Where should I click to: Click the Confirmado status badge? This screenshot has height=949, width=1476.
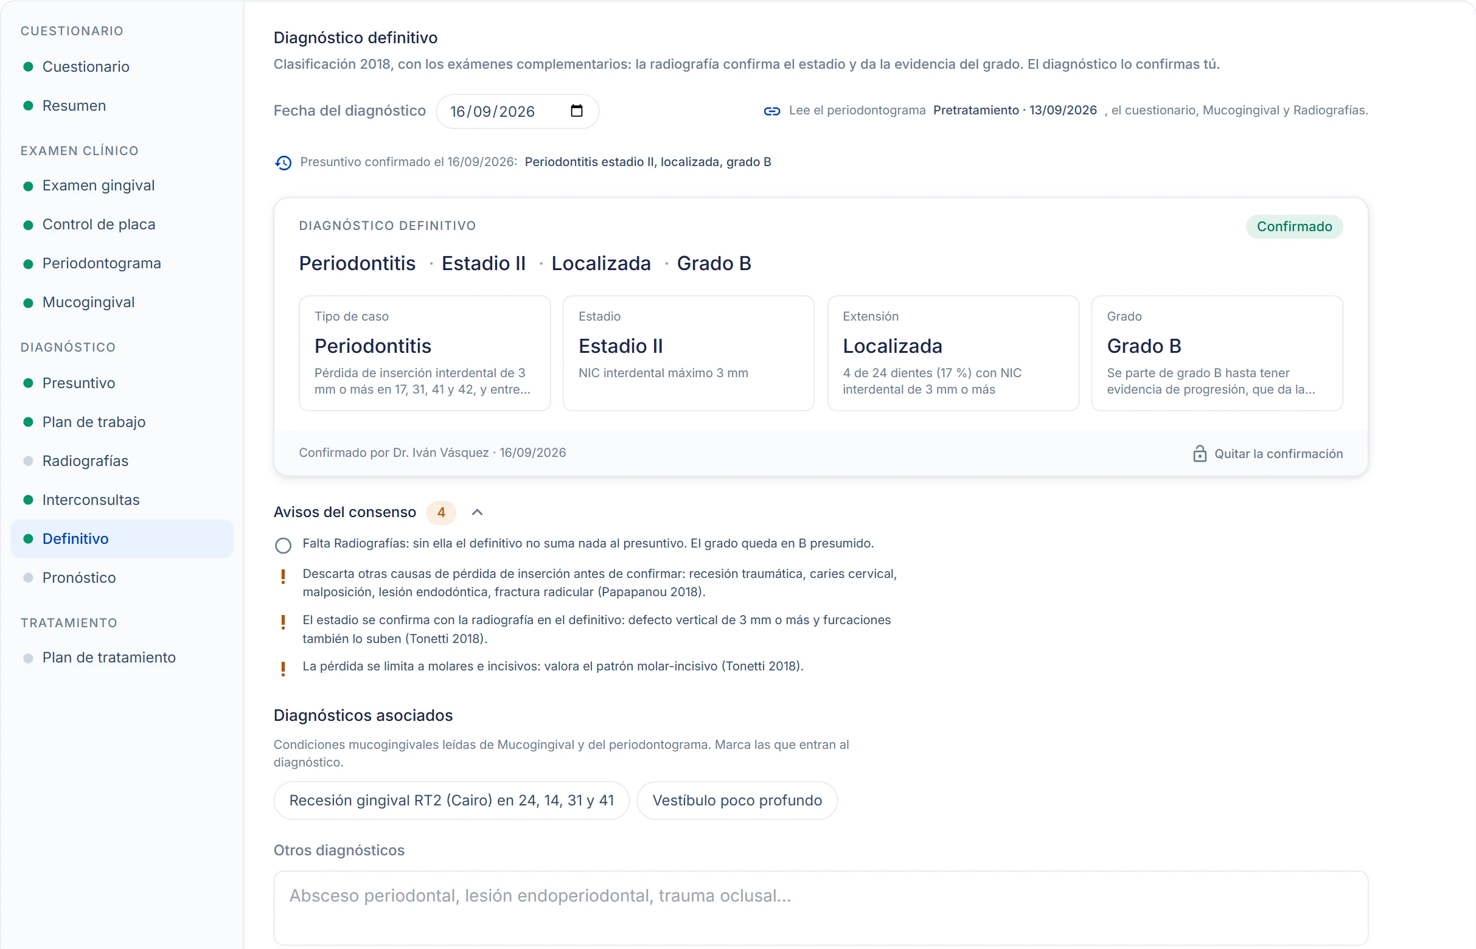(1294, 227)
